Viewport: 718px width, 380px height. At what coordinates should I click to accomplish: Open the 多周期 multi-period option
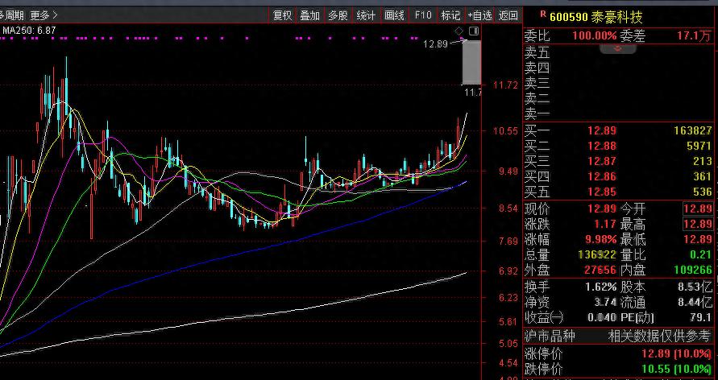click(12, 15)
